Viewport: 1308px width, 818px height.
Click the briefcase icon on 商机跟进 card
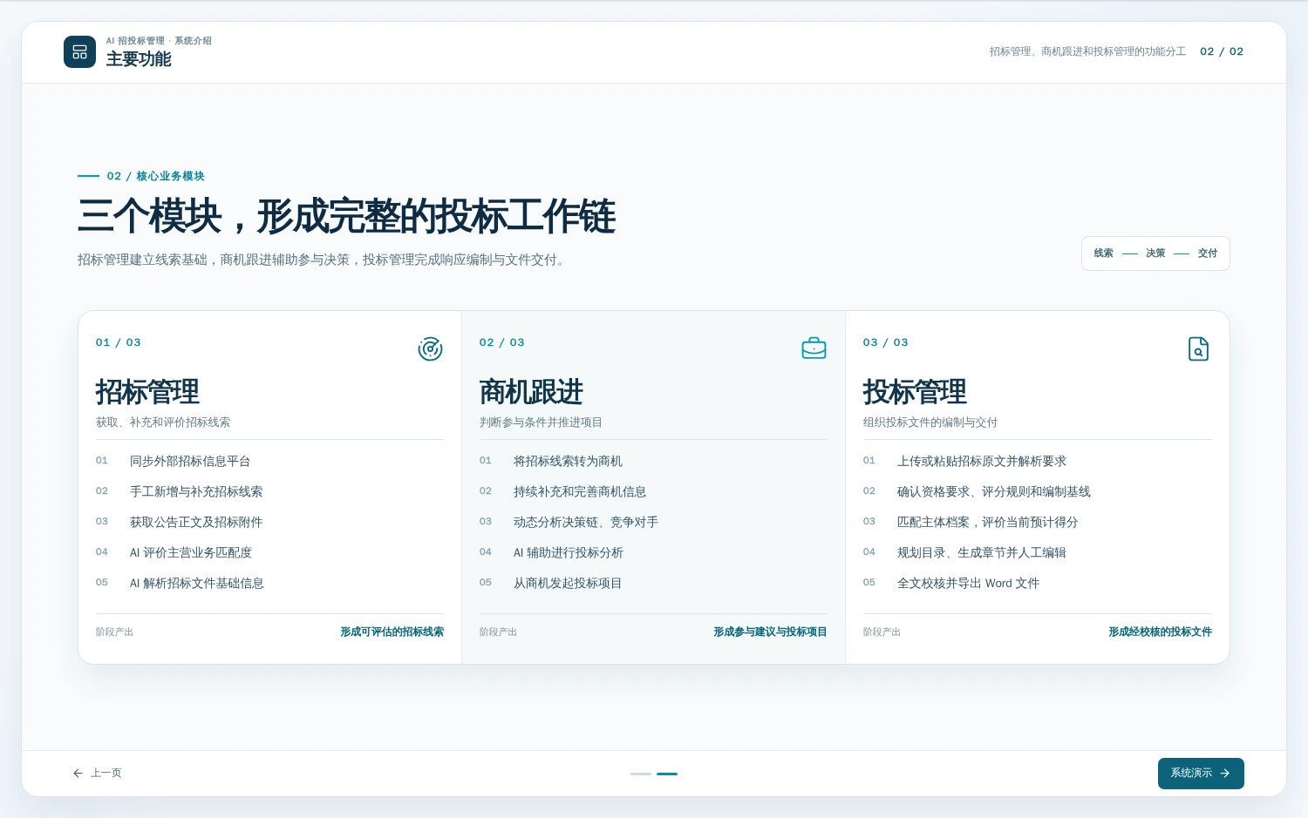pos(814,348)
